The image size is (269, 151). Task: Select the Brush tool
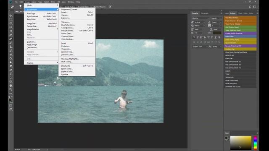pos(11,43)
